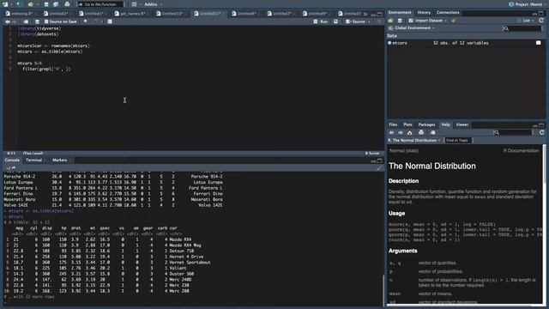Switch to the Environment tab
Image resolution: width=549 pixels, height=309 pixels.
pyautogui.click(x=400, y=12)
